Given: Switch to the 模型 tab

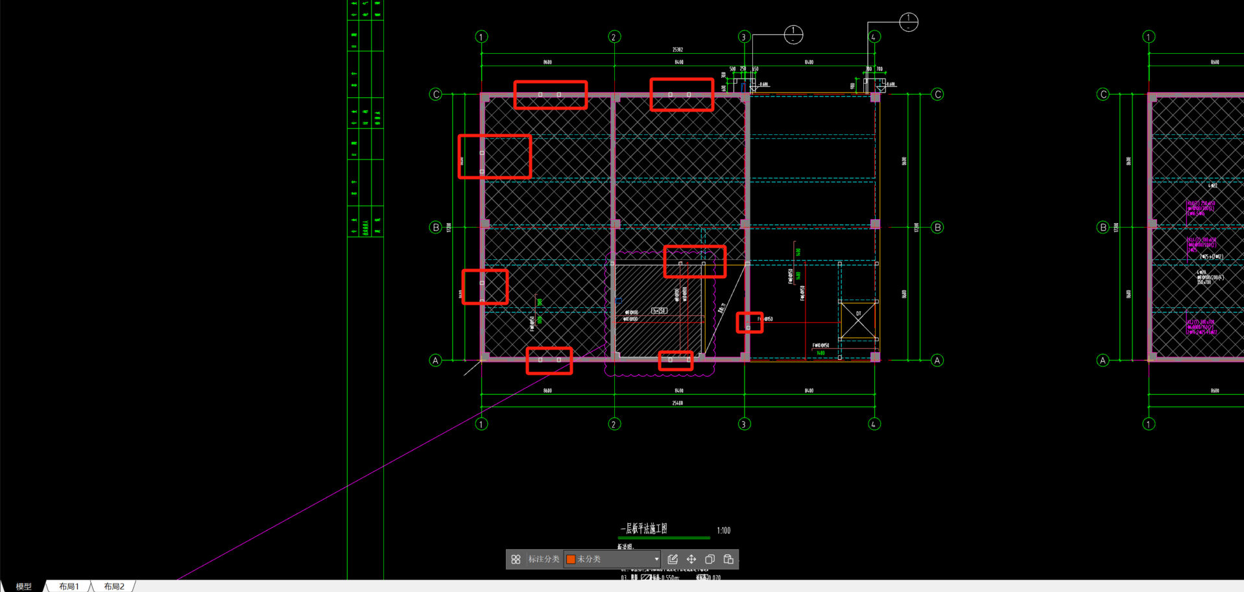Looking at the screenshot, I should pos(23,586).
